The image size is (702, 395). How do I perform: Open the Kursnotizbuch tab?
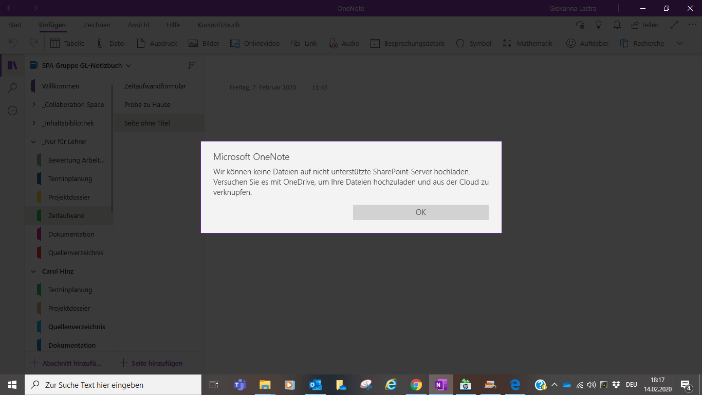[218, 25]
